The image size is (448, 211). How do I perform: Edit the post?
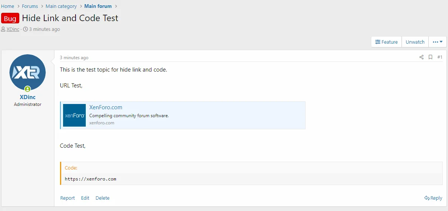coord(85,198)
